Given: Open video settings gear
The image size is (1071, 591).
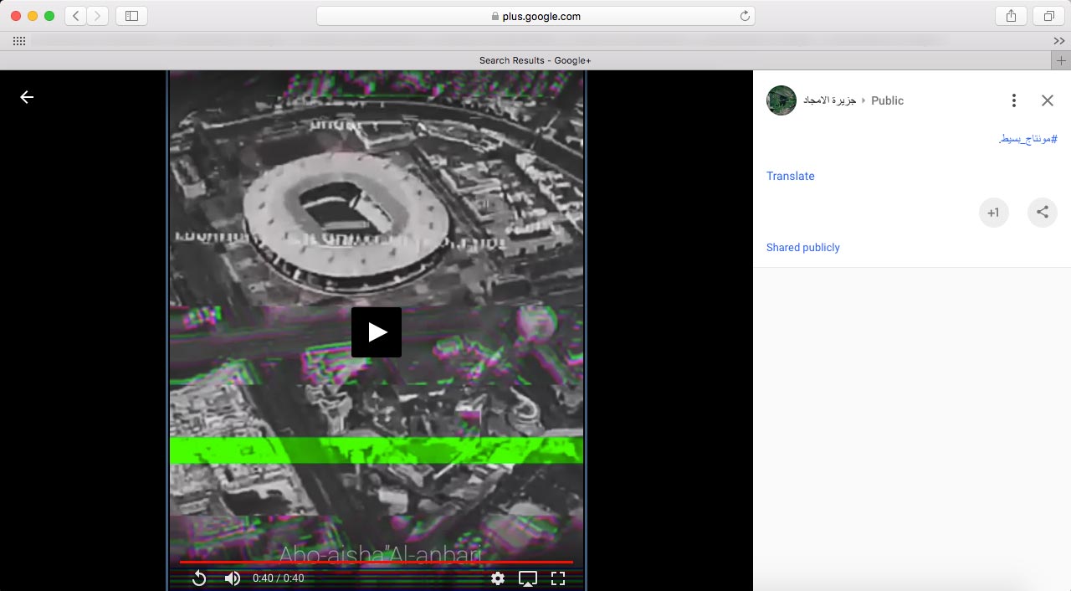Looking at the screenshot, I should point(498,578).
